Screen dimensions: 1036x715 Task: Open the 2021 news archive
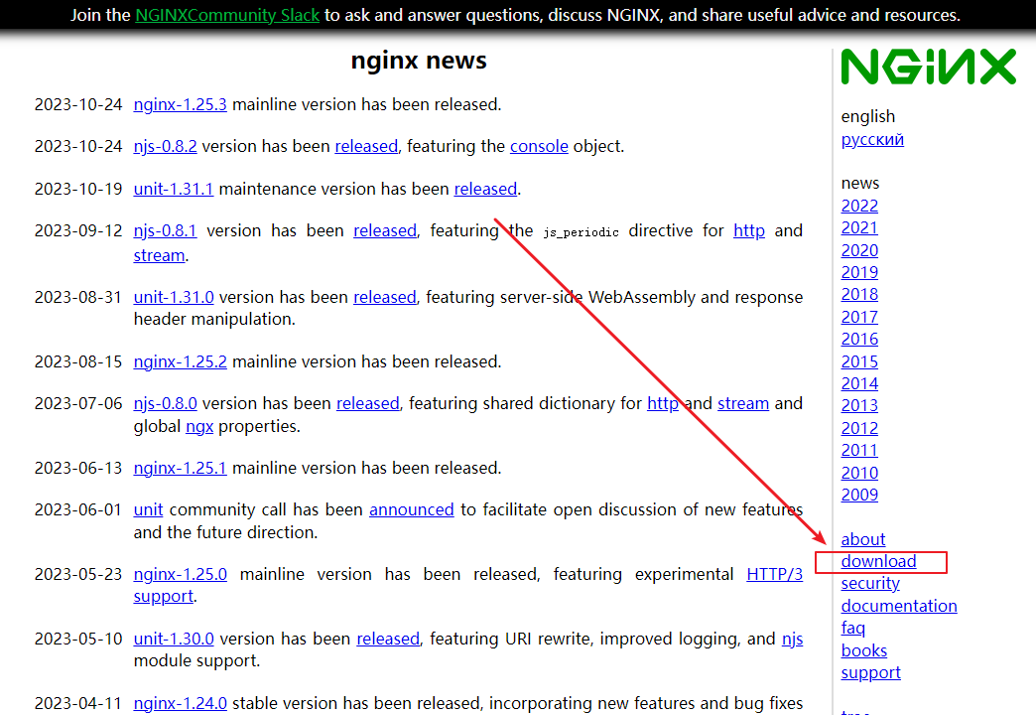coord(859,227)
